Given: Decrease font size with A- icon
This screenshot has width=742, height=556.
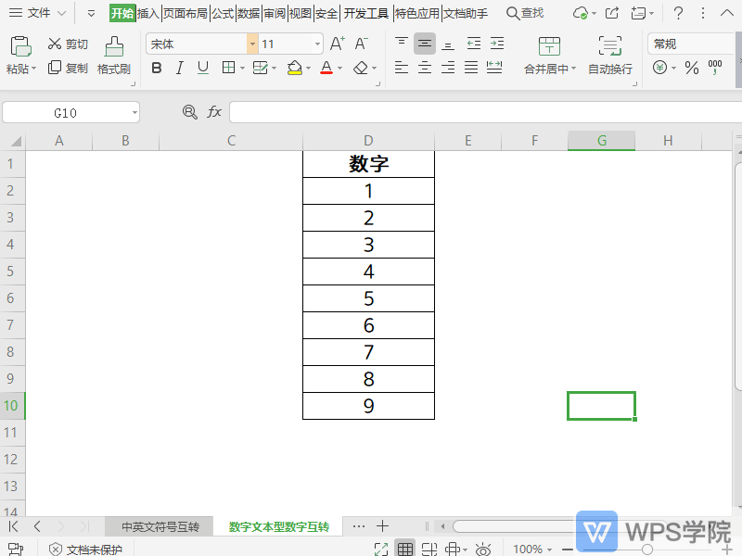Looking at the screenshot, I should [x=361, y=44].
